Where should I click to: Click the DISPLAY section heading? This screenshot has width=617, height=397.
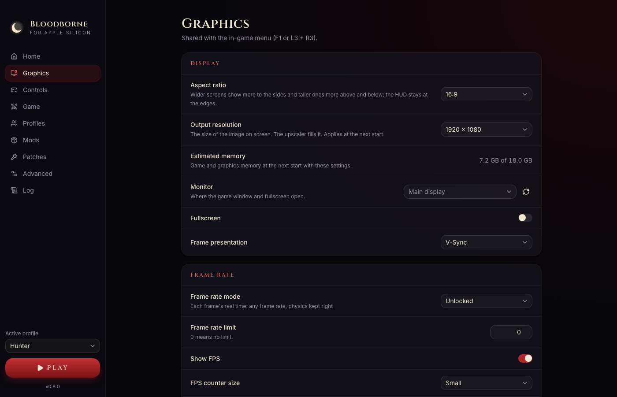(x=205, y=63)
